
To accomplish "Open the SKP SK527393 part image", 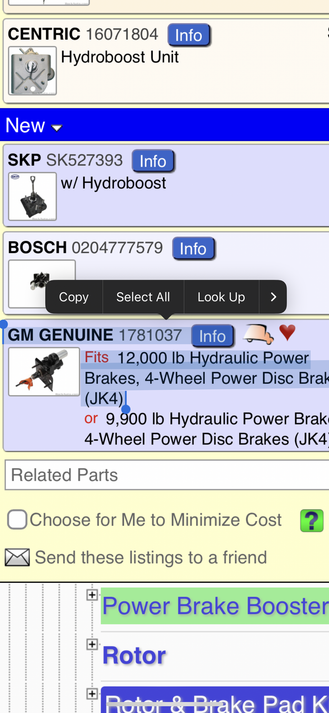I will [32, 197].
